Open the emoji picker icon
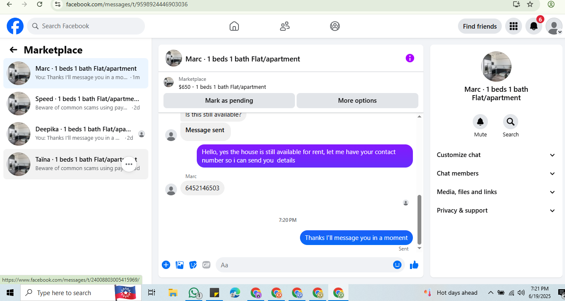This screenshot has width=565, height=301. (x=397, y=265)
